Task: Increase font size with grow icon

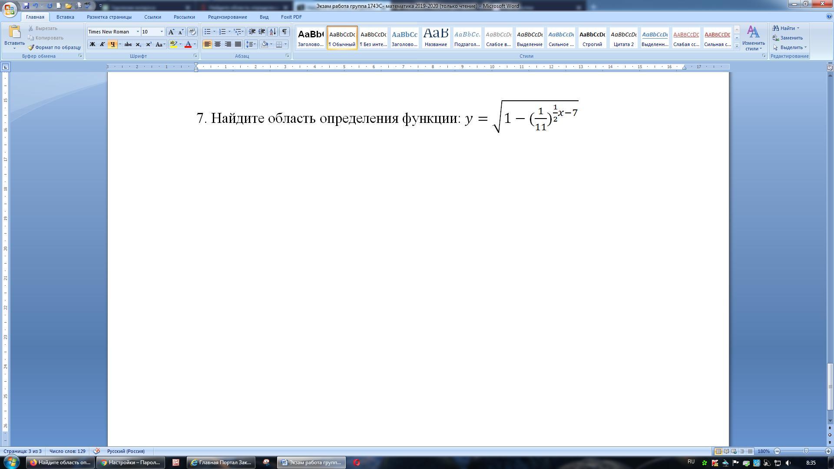Action: click(171, 32)
